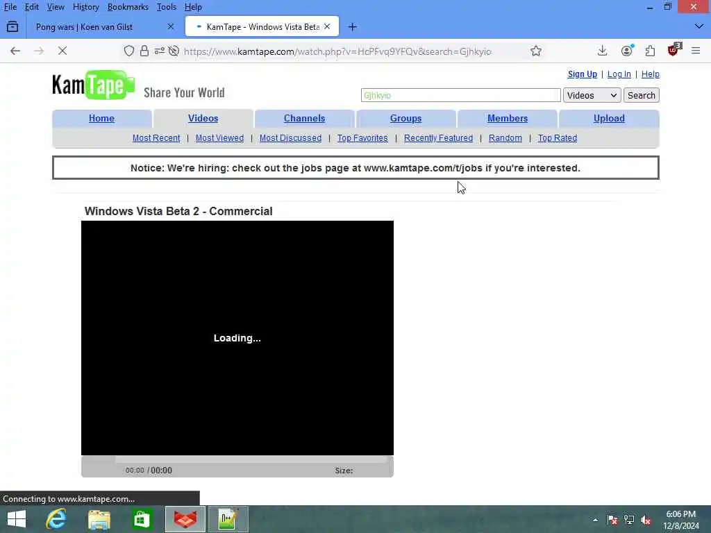Open the Channels navigation tab

304,118
